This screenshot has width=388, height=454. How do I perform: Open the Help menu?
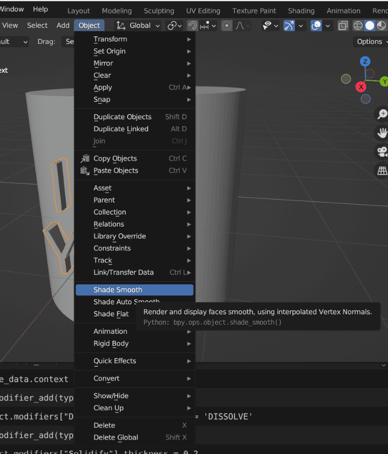tap(40, 9)
